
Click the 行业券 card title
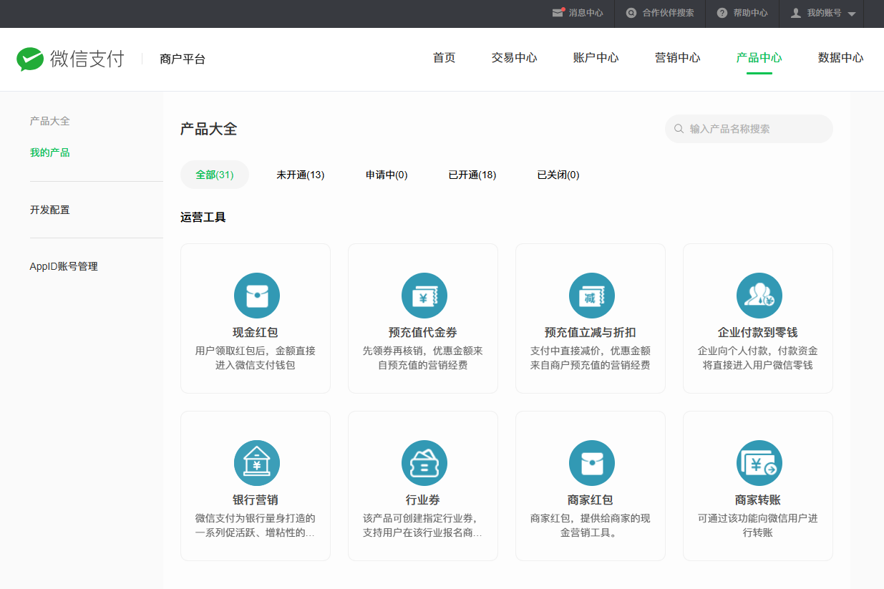(x=423, y=500)
